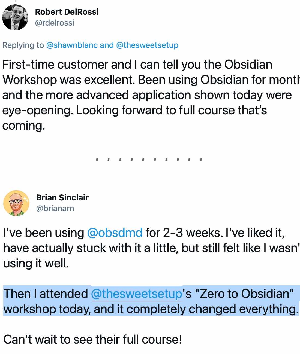300x354 pixels.
Task: Click the word "eye-opening" in Robert's tweet
Action: click(37, 111)
